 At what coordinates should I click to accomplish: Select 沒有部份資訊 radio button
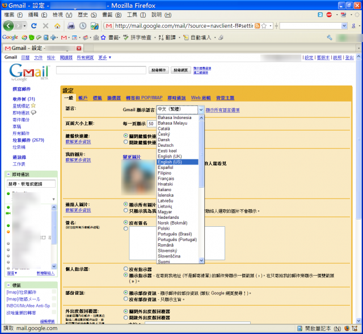pos(126,299)
